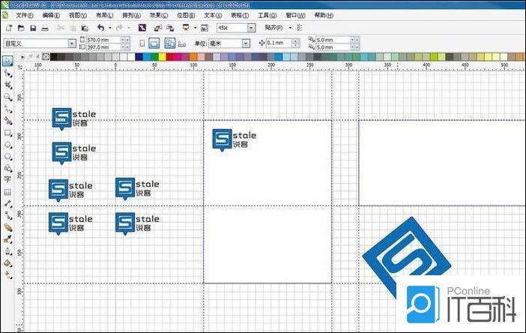This screenshot has width=526, height=333.
Task: Set page to landscape orientation
Action: [154, 43]
